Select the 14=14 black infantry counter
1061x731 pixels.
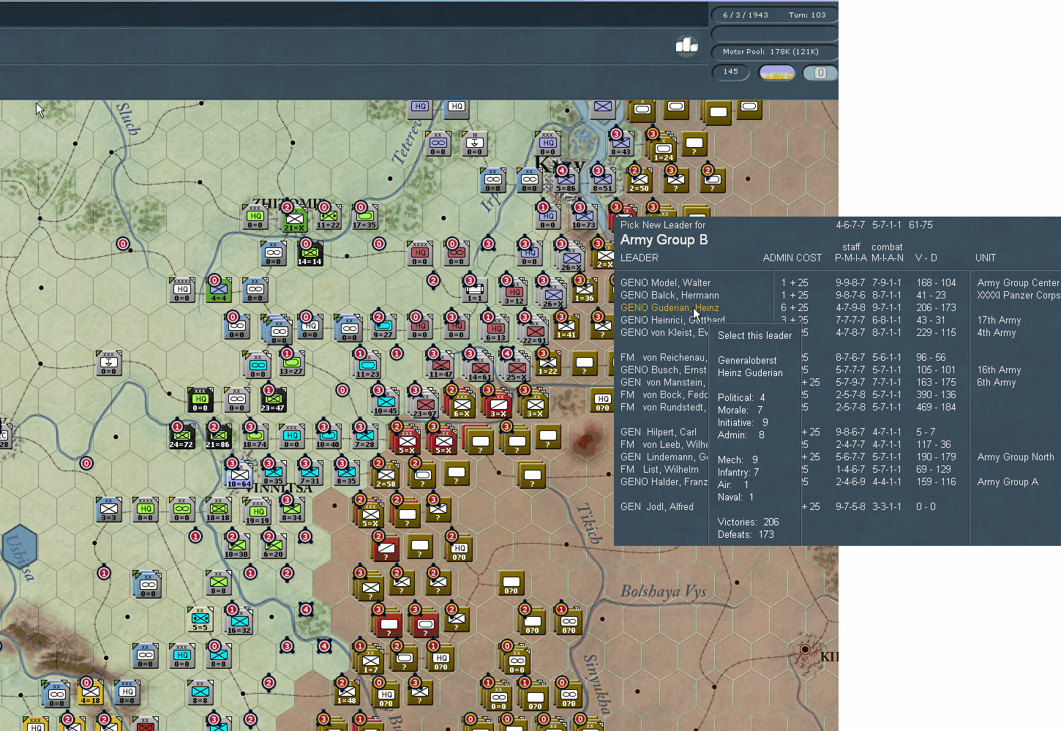[310, 254]
